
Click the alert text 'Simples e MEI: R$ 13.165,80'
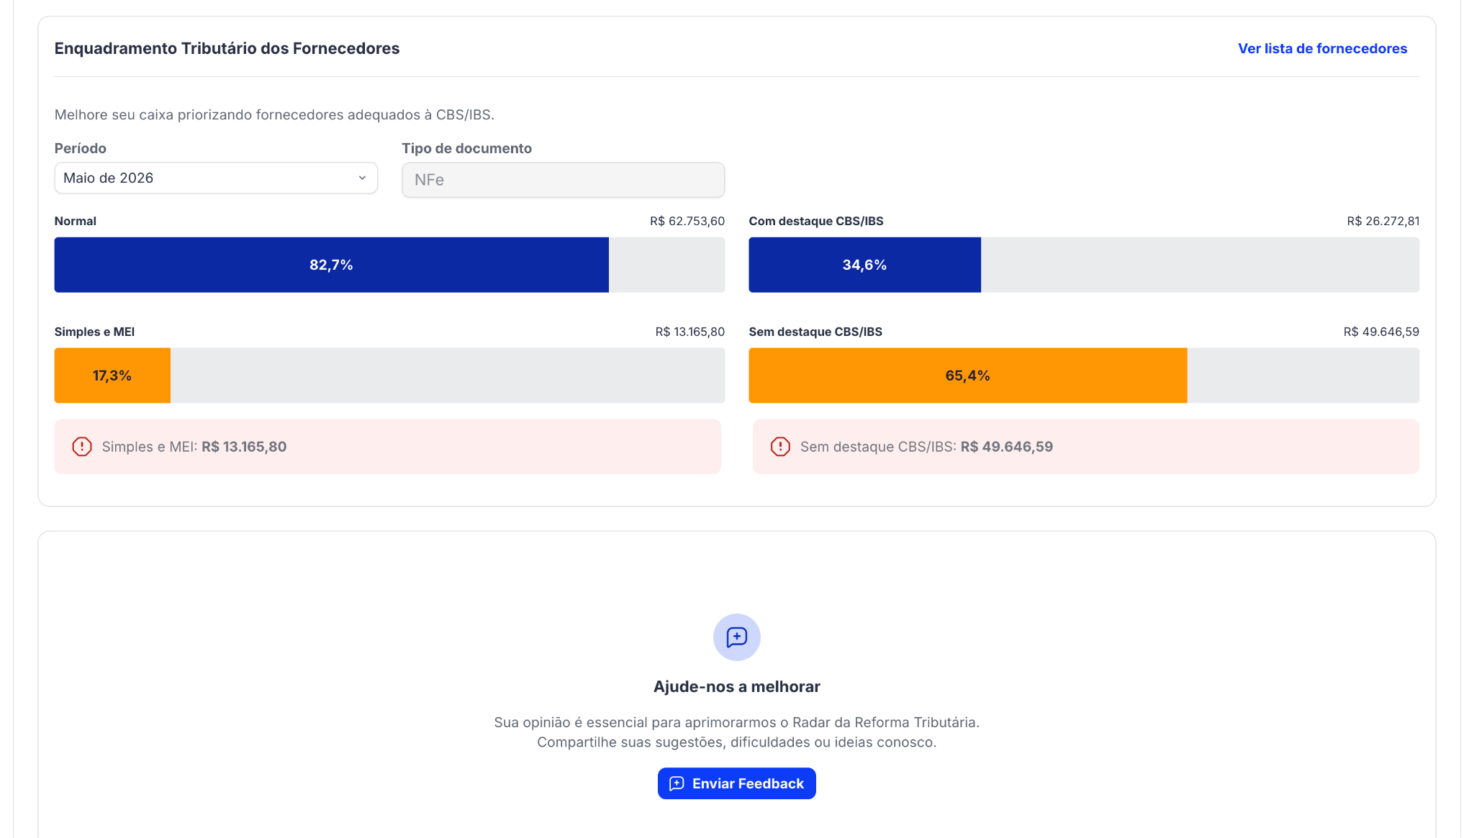194,447
